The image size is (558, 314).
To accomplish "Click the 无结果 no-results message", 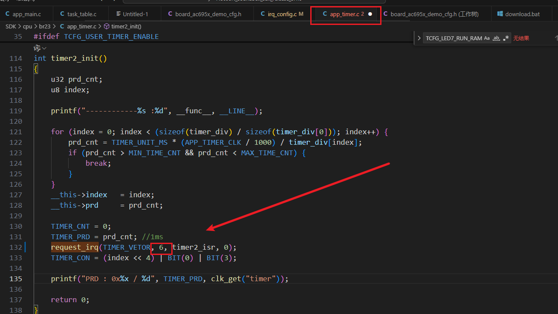I will [521, 38].
